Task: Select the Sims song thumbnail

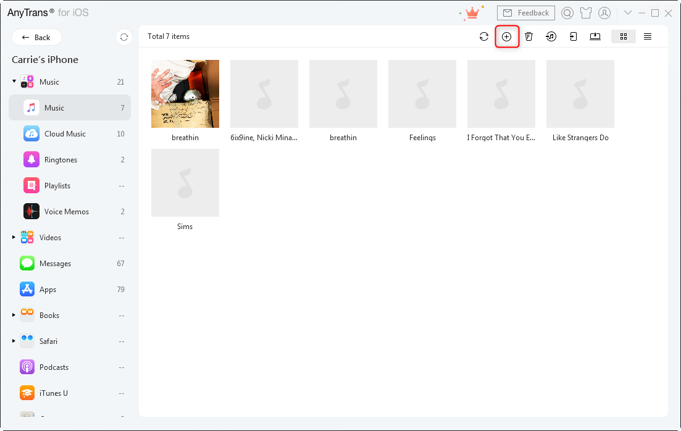Action: 185,183
